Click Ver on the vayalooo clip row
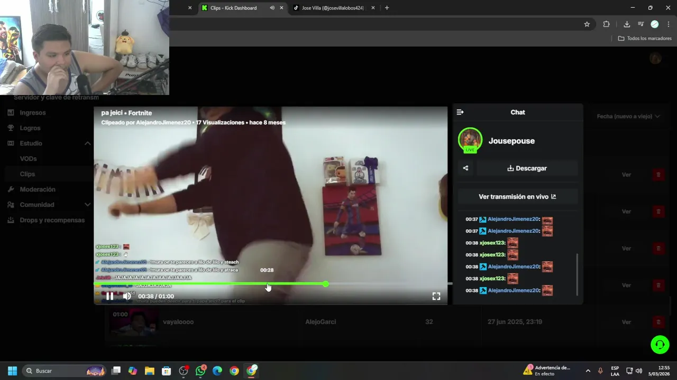This screenshot has width=677, height=380. point(626,322)
